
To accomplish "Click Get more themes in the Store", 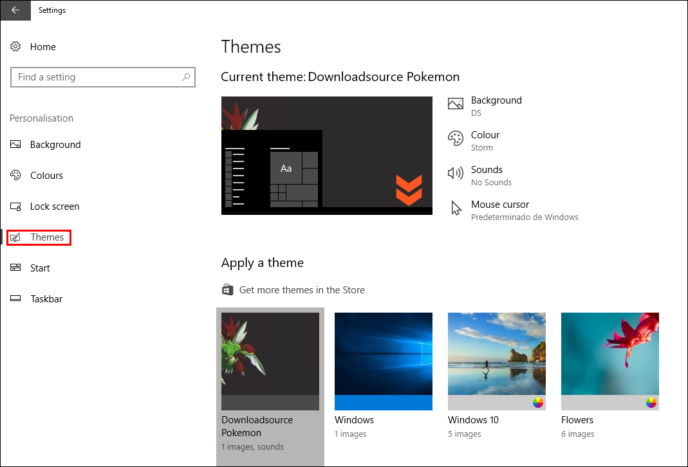I will [x=302, y=290].
